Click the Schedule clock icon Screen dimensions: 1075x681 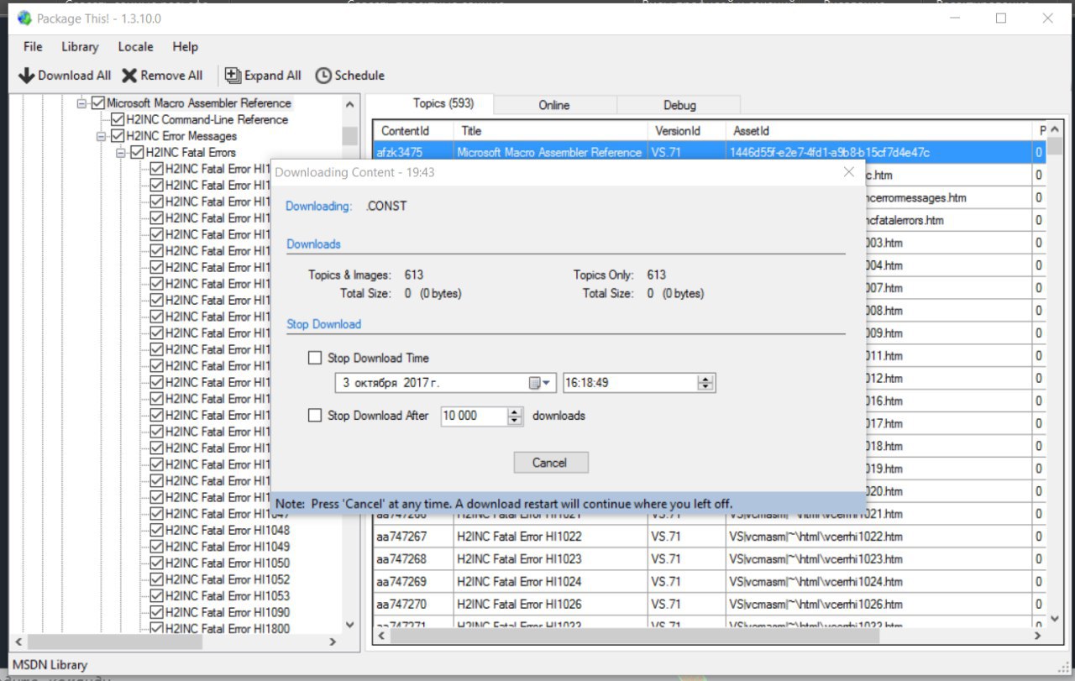323,76
